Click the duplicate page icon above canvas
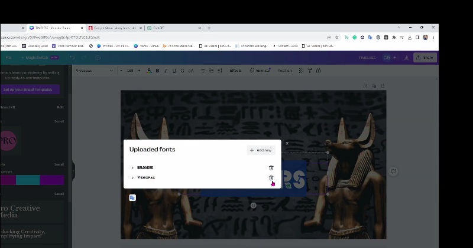This screenshot has height=248, width=473. coord(374,85)
